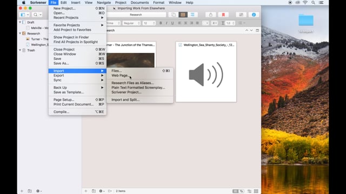Toggle bold formatting
The image size is (346, 194).
[161, 23]
